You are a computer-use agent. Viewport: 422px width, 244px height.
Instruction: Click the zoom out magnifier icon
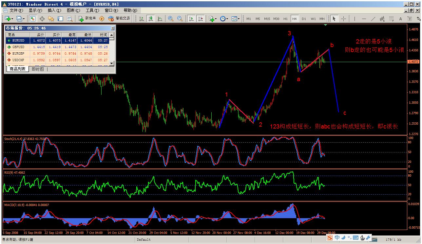click(180, 19)
